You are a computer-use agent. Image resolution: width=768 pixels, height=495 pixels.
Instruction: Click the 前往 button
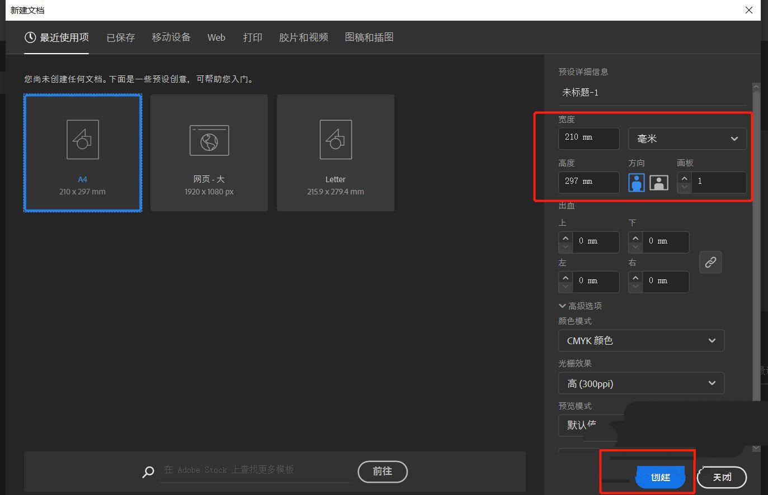[x=383, y=472]
